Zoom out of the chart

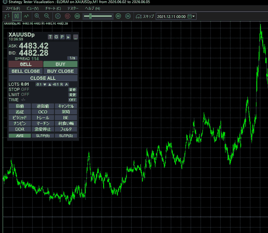coord(46,16)
